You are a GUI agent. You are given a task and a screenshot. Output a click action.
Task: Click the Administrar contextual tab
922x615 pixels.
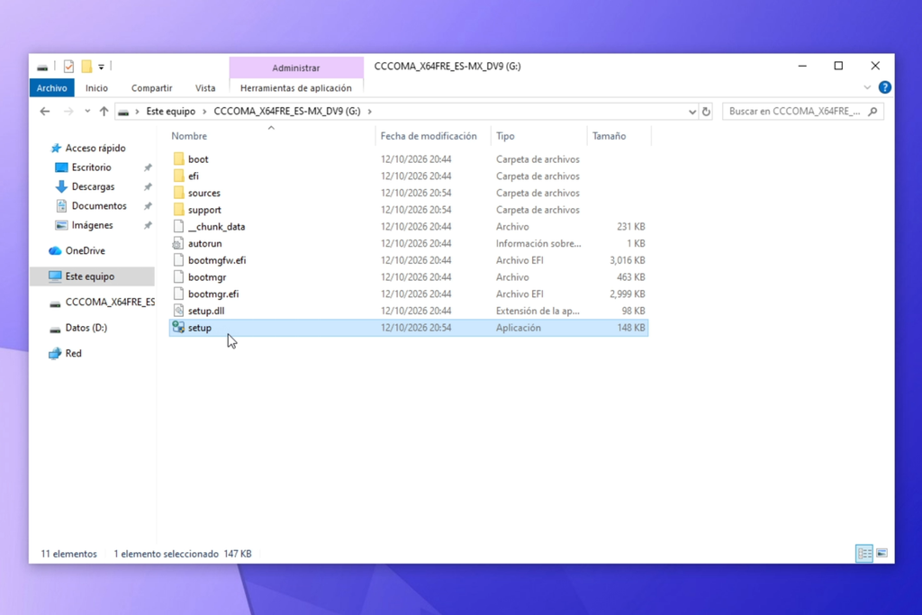point(295,68)
